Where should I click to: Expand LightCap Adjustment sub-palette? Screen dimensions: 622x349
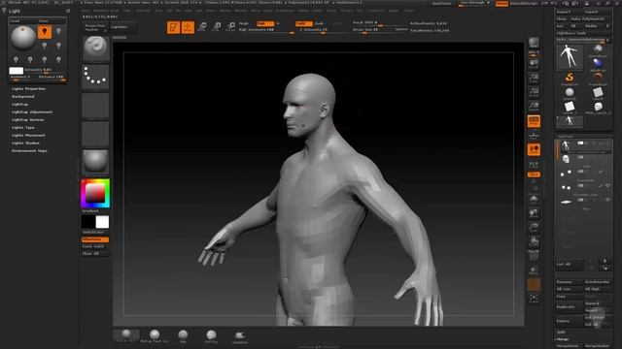coord(32,112)
